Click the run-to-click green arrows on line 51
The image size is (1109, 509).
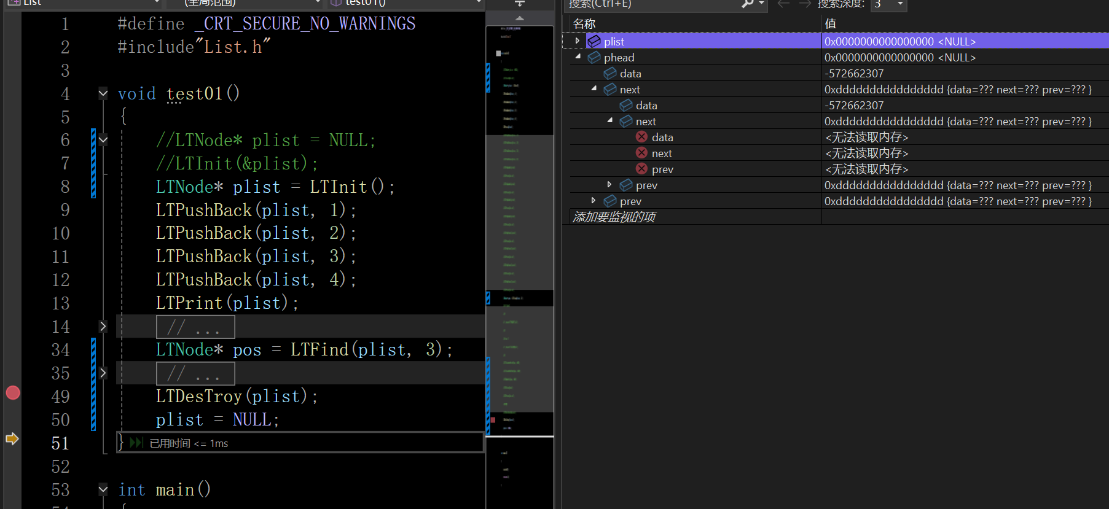tap(136, 443)
